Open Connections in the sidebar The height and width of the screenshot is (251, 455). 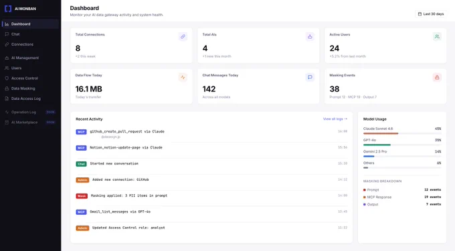pyautogui.click(x=30, y=44)
